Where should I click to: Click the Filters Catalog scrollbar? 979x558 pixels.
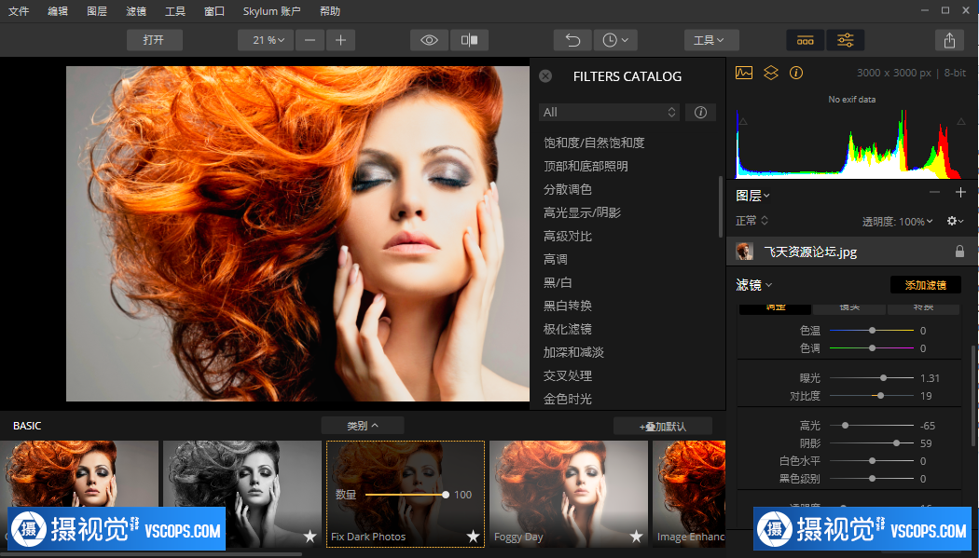tap(721, 206)
